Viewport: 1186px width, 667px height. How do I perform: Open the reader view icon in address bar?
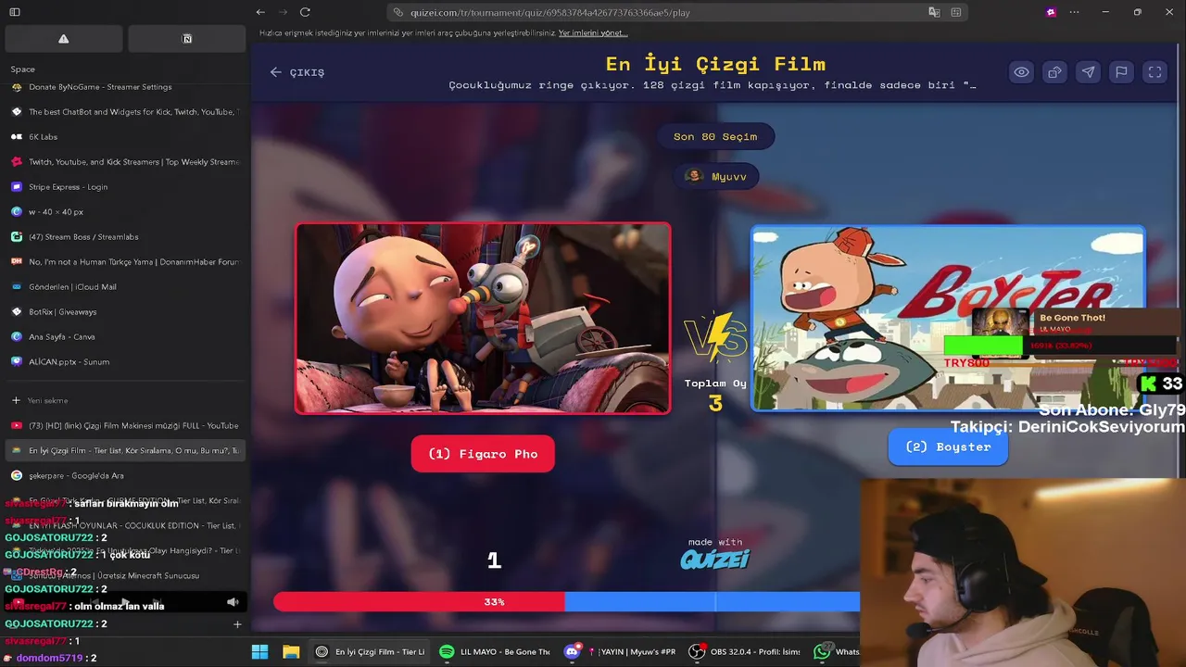point(956,12)
